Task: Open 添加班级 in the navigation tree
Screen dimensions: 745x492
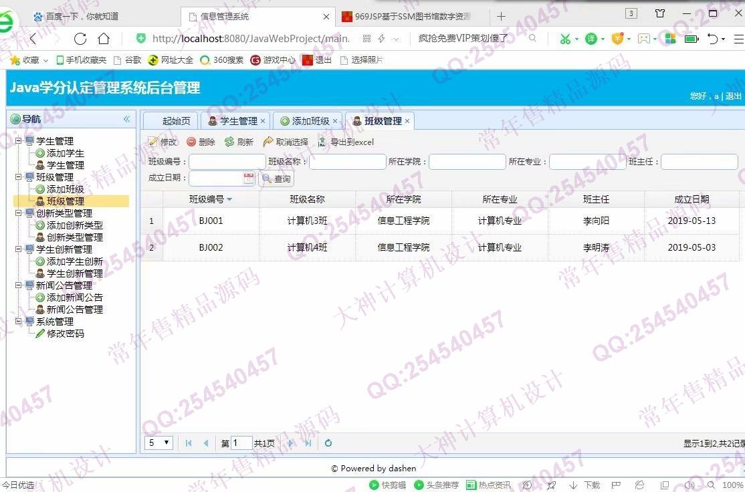Action: coord(65,189)
